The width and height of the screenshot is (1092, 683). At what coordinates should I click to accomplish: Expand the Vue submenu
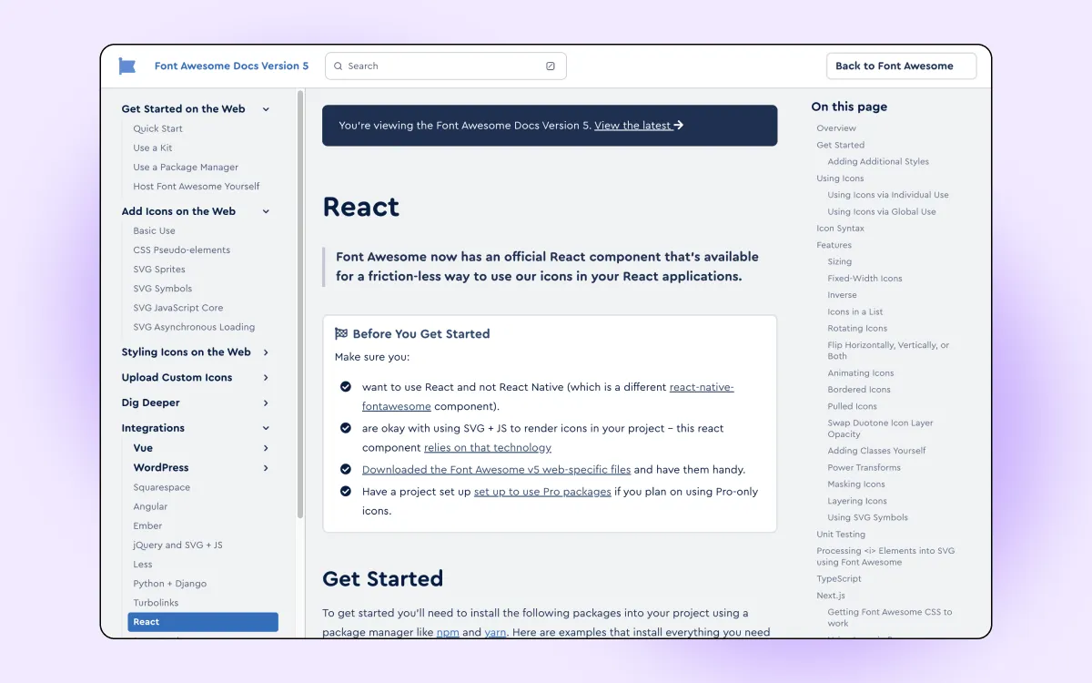pos(265,447)
